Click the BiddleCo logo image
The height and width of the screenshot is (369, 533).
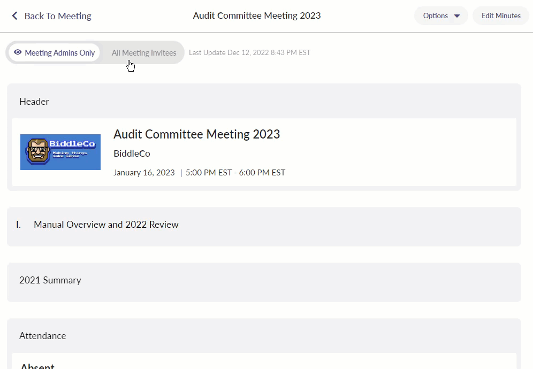click(x=60, y=152)
